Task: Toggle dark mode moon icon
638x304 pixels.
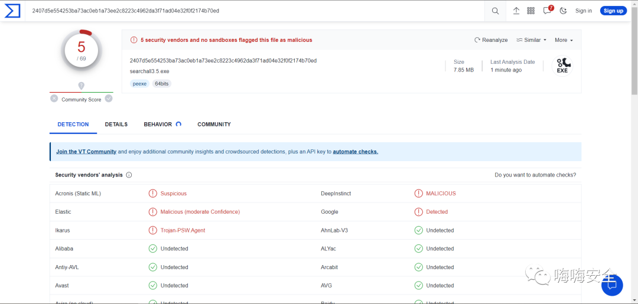Action: click(x=563, y=11)
